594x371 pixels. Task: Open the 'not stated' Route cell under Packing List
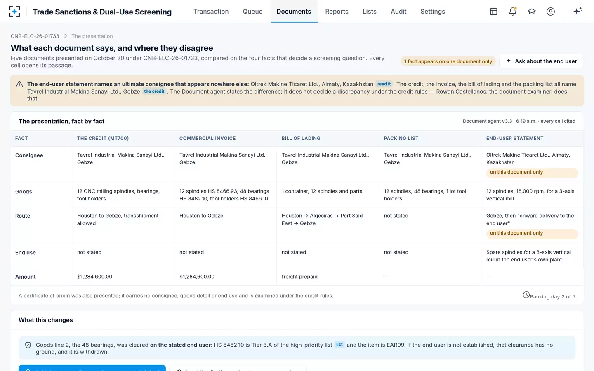430,225
